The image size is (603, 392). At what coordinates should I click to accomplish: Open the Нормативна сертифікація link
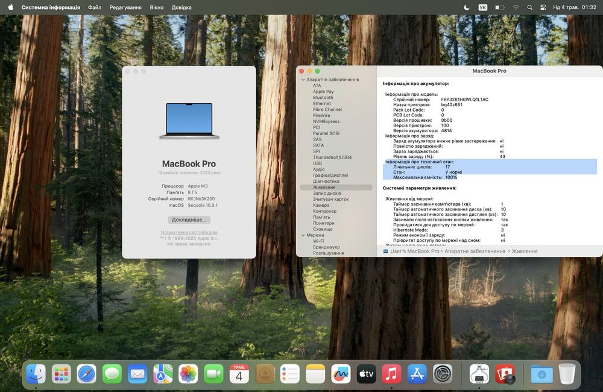coord(189,232)
